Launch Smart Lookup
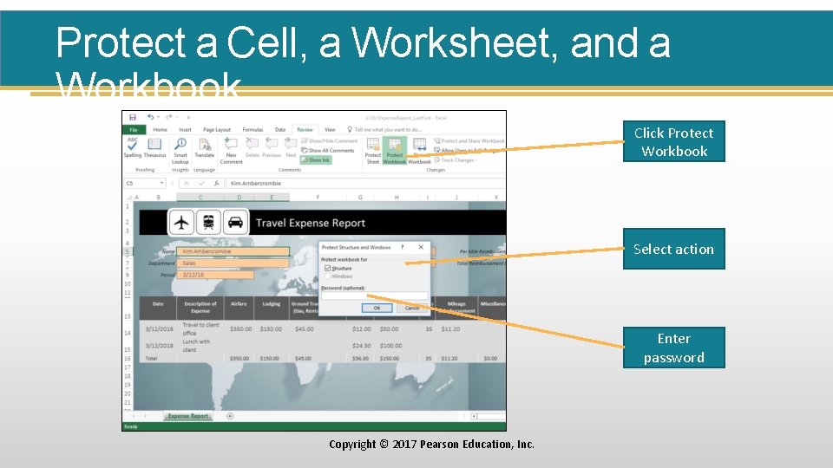 [x=180, y=151]
